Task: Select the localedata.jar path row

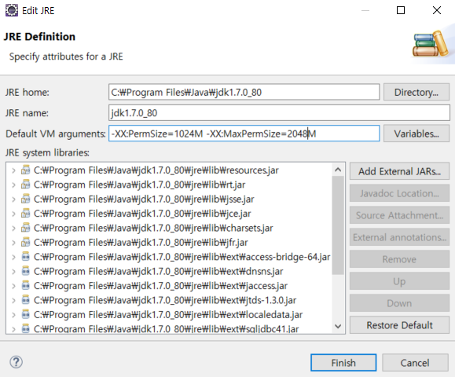Action: coord(168,315)
